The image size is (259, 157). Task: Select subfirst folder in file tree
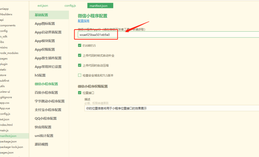pyautogui.click(x=5, y=81)
